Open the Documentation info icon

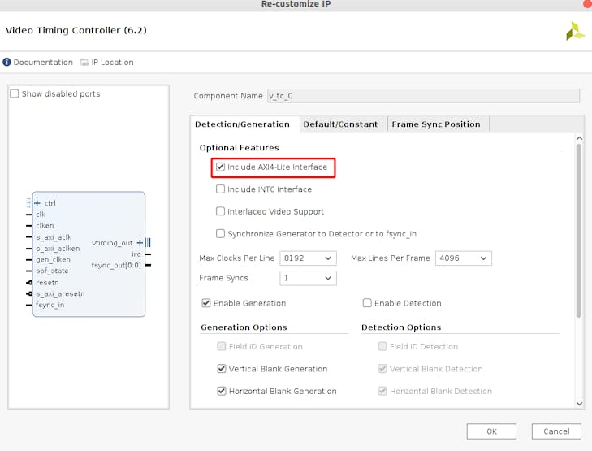[7, 63]
